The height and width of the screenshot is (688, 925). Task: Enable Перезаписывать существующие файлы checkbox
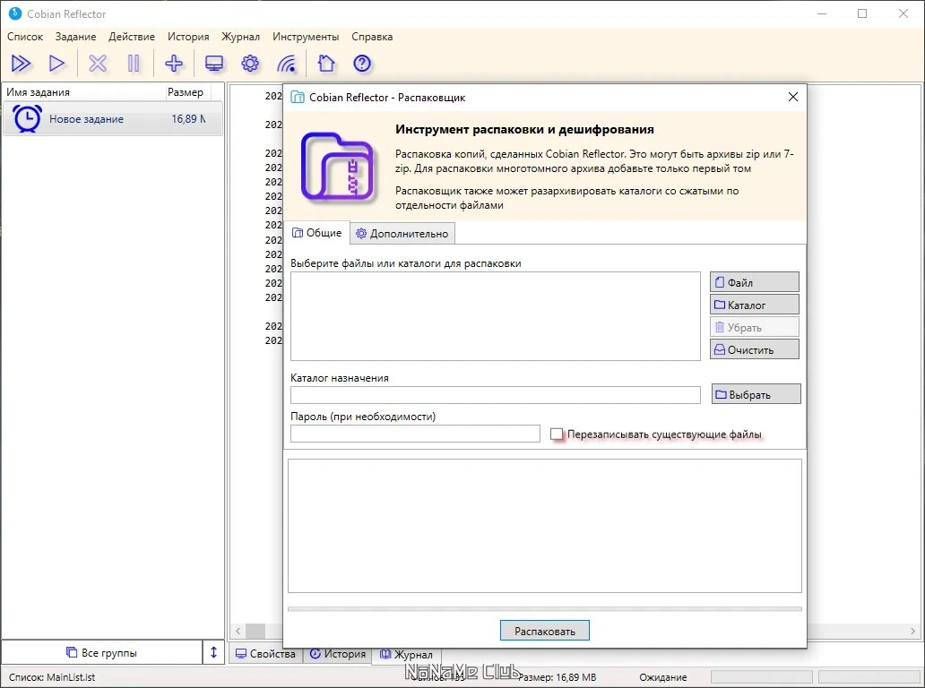[557, 434]
